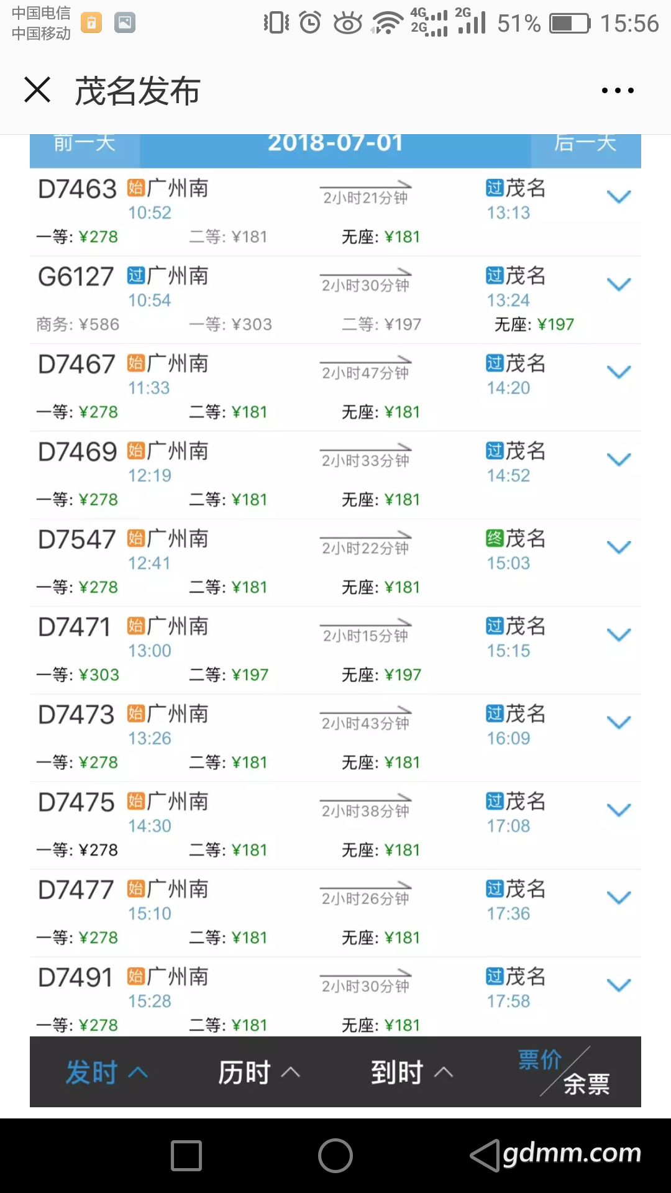Image resolution: width=671 pixels, height=1193 pixels.
Task: Expand train D7491 details chevron
Action: (x=619, y=985)
